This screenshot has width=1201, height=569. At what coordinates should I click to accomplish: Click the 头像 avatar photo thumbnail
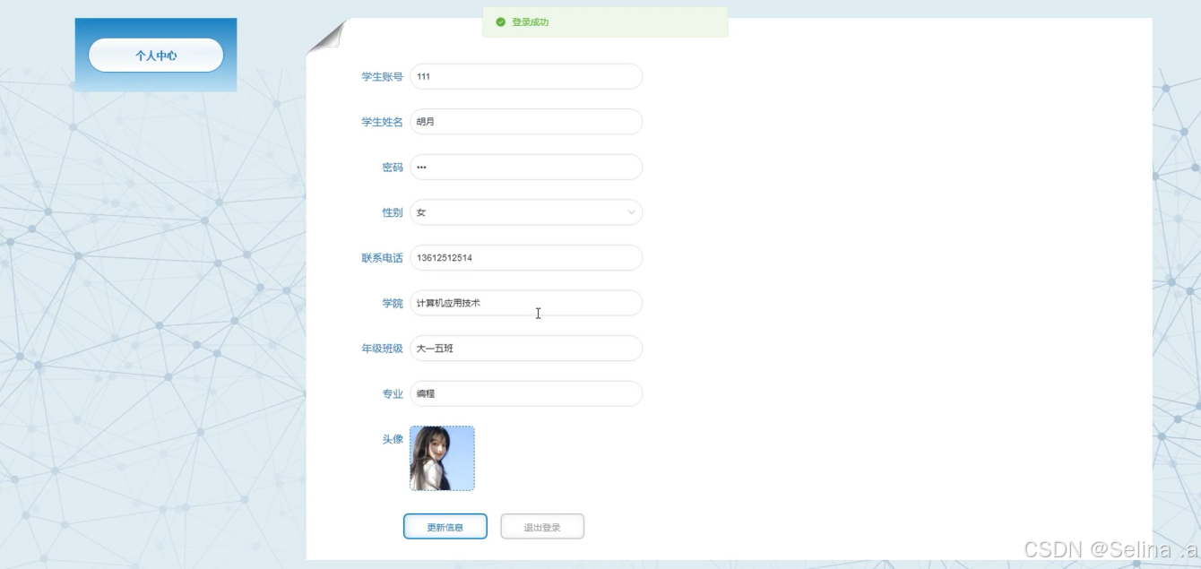tap(442, 458)
